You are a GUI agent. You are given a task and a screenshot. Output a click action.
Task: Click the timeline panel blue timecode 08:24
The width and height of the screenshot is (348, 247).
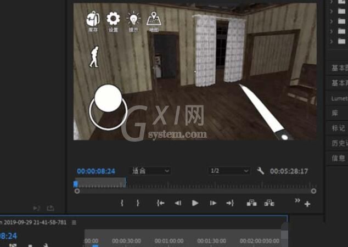tap(8, 235)
